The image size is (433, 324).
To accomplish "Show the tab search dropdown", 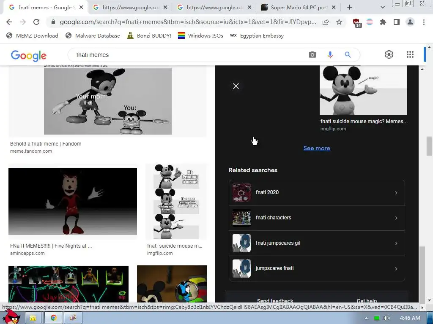I will click(x=382, y=8).
